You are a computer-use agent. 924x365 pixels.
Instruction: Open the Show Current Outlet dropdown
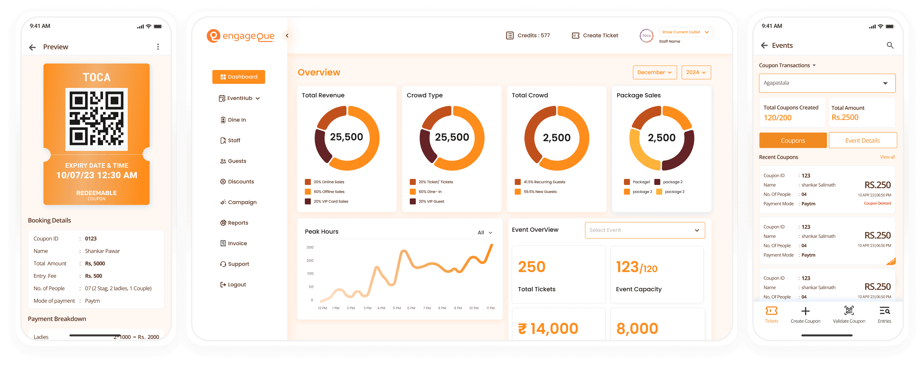tap(686, 32)
